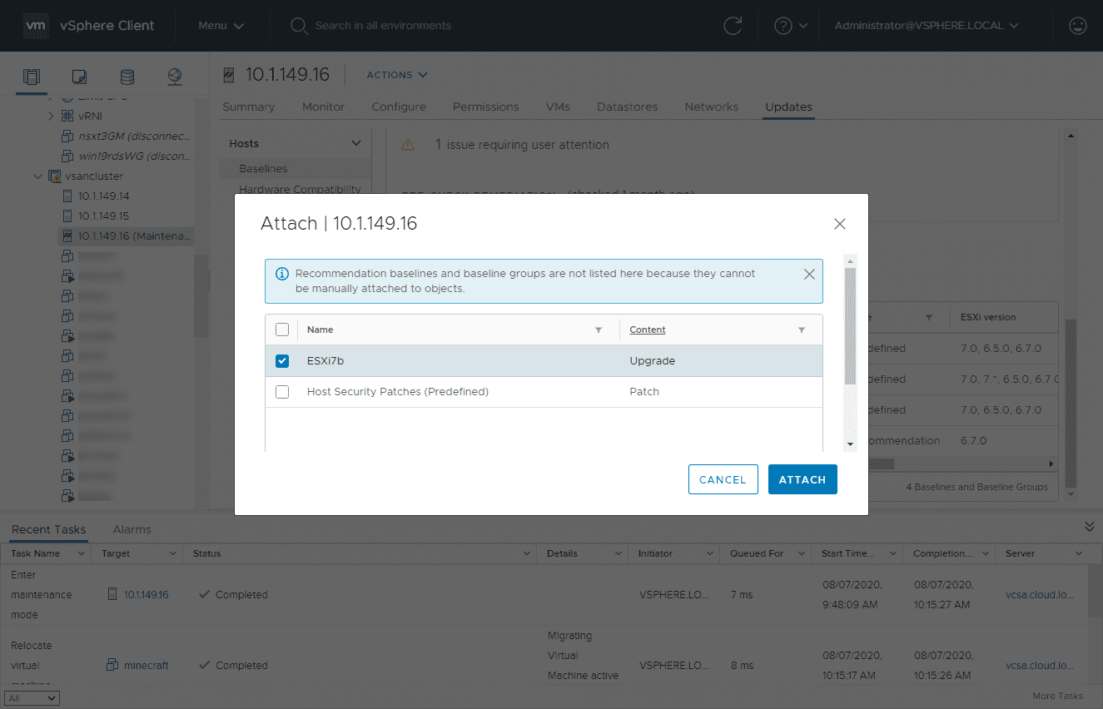
Task: Switch to the Monitor tab
Action: click(x=323, y=107)
